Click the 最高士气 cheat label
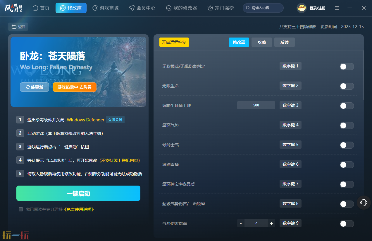372x241 pixels. [x=170, y=145]
